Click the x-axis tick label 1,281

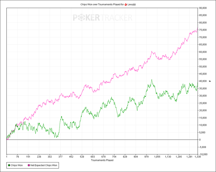(x=189, y=157)
